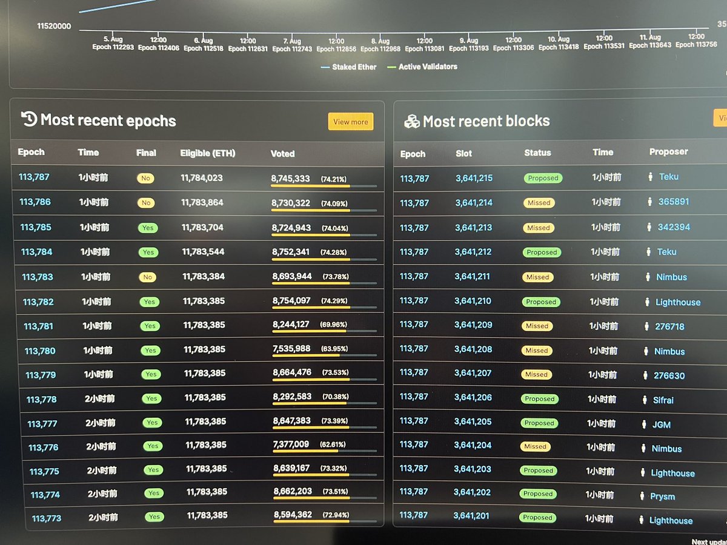This screenshot has width=727, height=545.
Task: Open slot 3,641,208 link
Action: tap(473, 349)
